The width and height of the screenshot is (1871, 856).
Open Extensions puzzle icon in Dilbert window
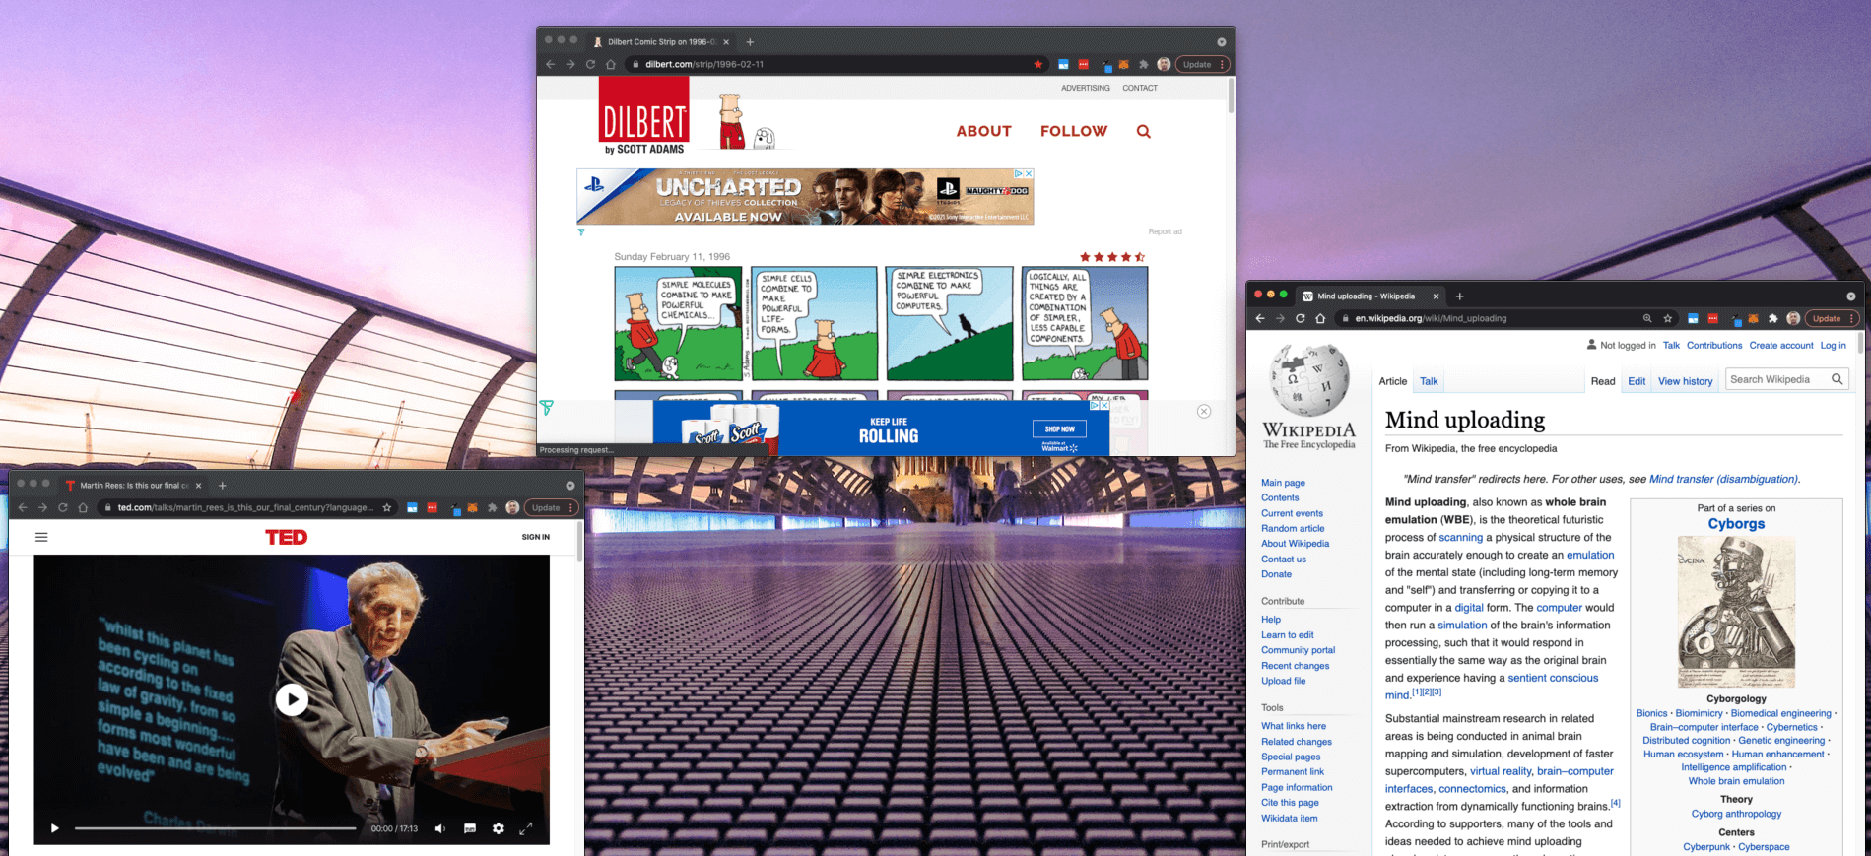[x=1143, y=64]
